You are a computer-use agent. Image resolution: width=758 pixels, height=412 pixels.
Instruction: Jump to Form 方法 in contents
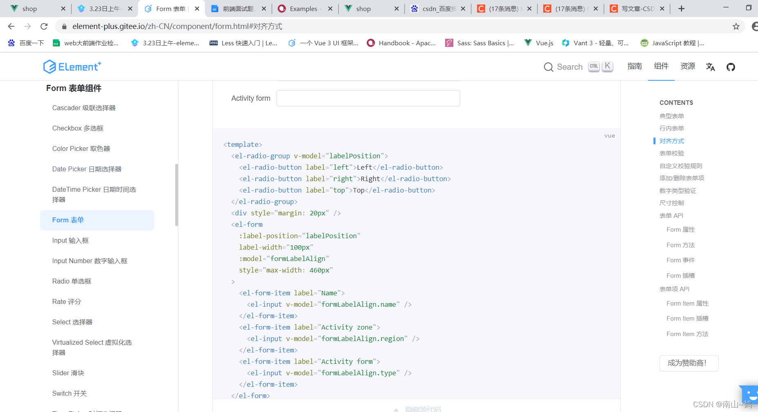[x=680, y=245]
